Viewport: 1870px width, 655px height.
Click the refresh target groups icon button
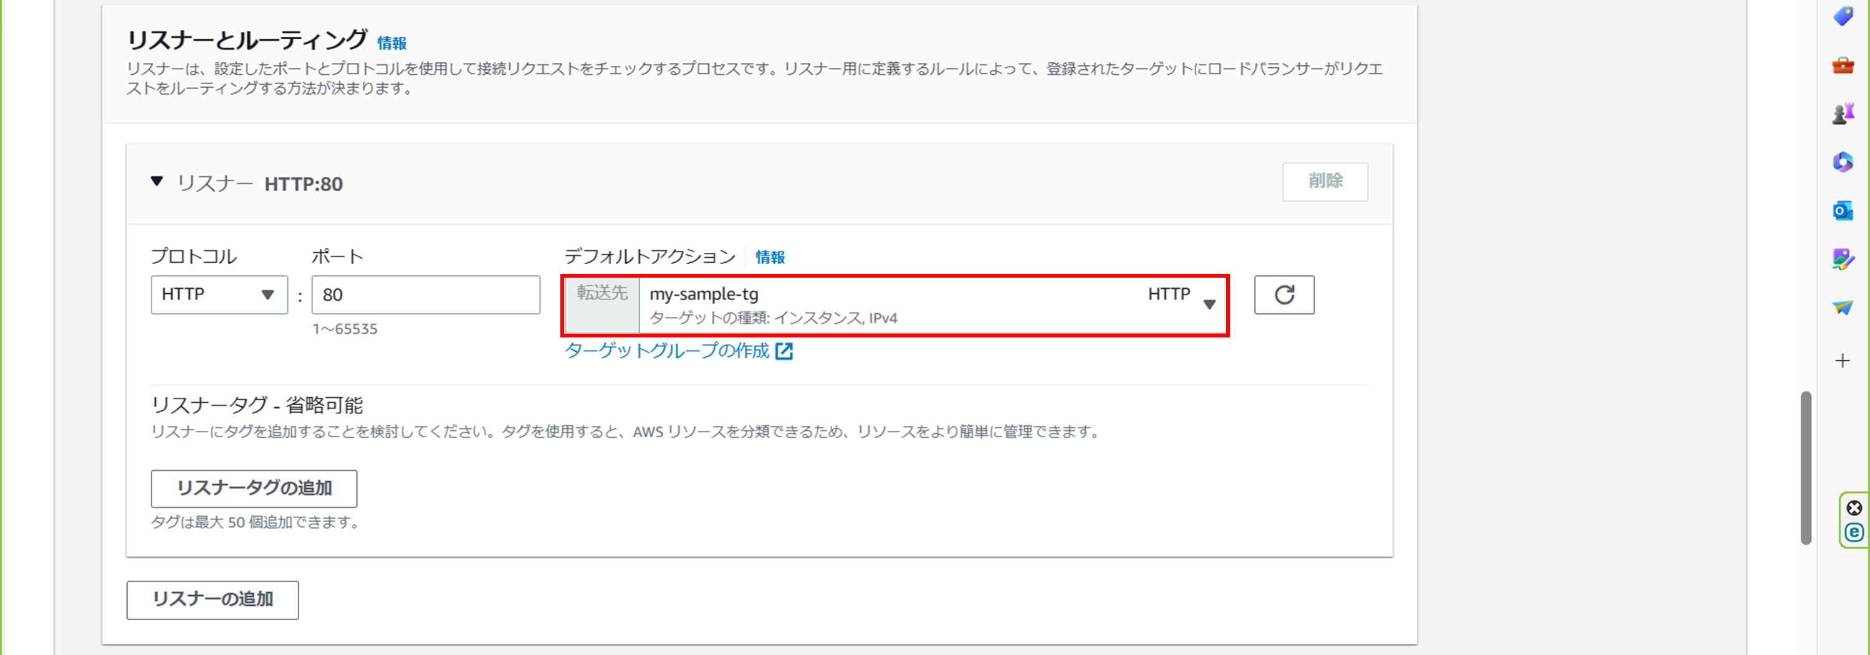1283,295
